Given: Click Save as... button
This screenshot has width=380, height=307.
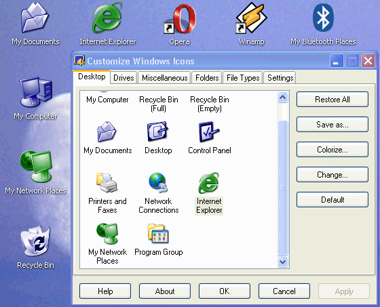Looking at the screenshot, I should (332, 125).
